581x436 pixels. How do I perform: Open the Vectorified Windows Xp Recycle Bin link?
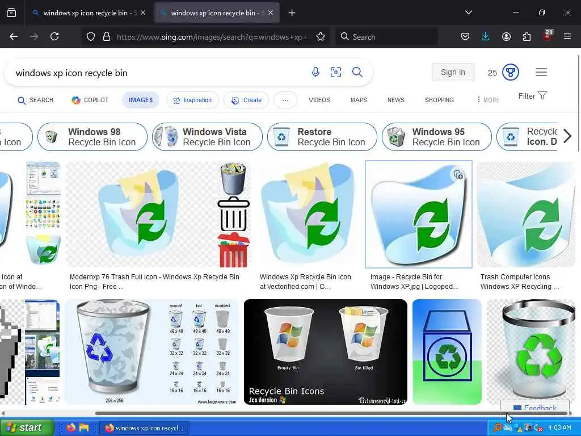(x=305, y=282)
